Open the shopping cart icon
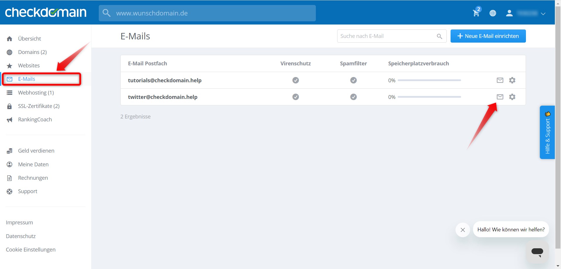This screenshot has height=269, width=561. (x=476, y=13)
